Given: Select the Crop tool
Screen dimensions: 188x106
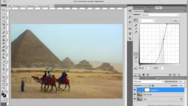Looking at the screenshot, I should (x=4, y=24).
